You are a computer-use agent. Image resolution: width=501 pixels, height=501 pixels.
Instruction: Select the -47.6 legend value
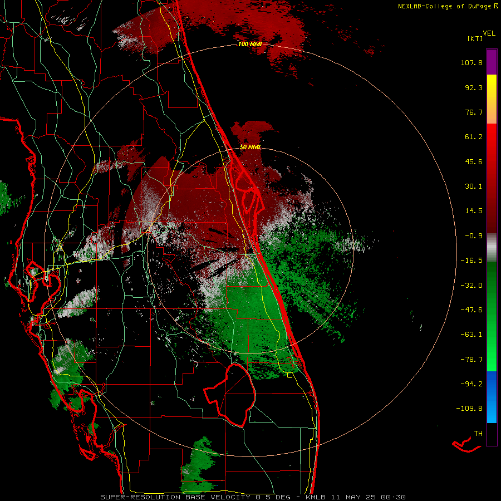point(471,310)
